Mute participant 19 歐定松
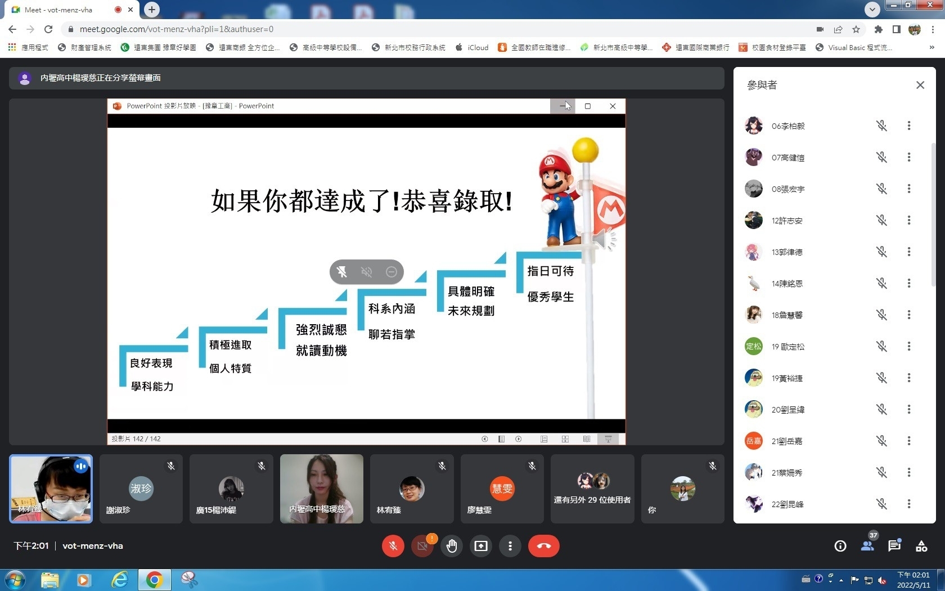 [882, 346]
